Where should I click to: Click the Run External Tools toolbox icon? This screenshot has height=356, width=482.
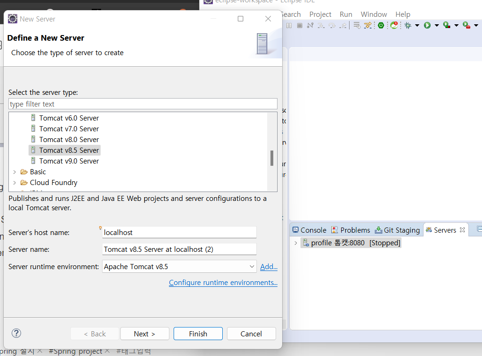tap(466, 25)
